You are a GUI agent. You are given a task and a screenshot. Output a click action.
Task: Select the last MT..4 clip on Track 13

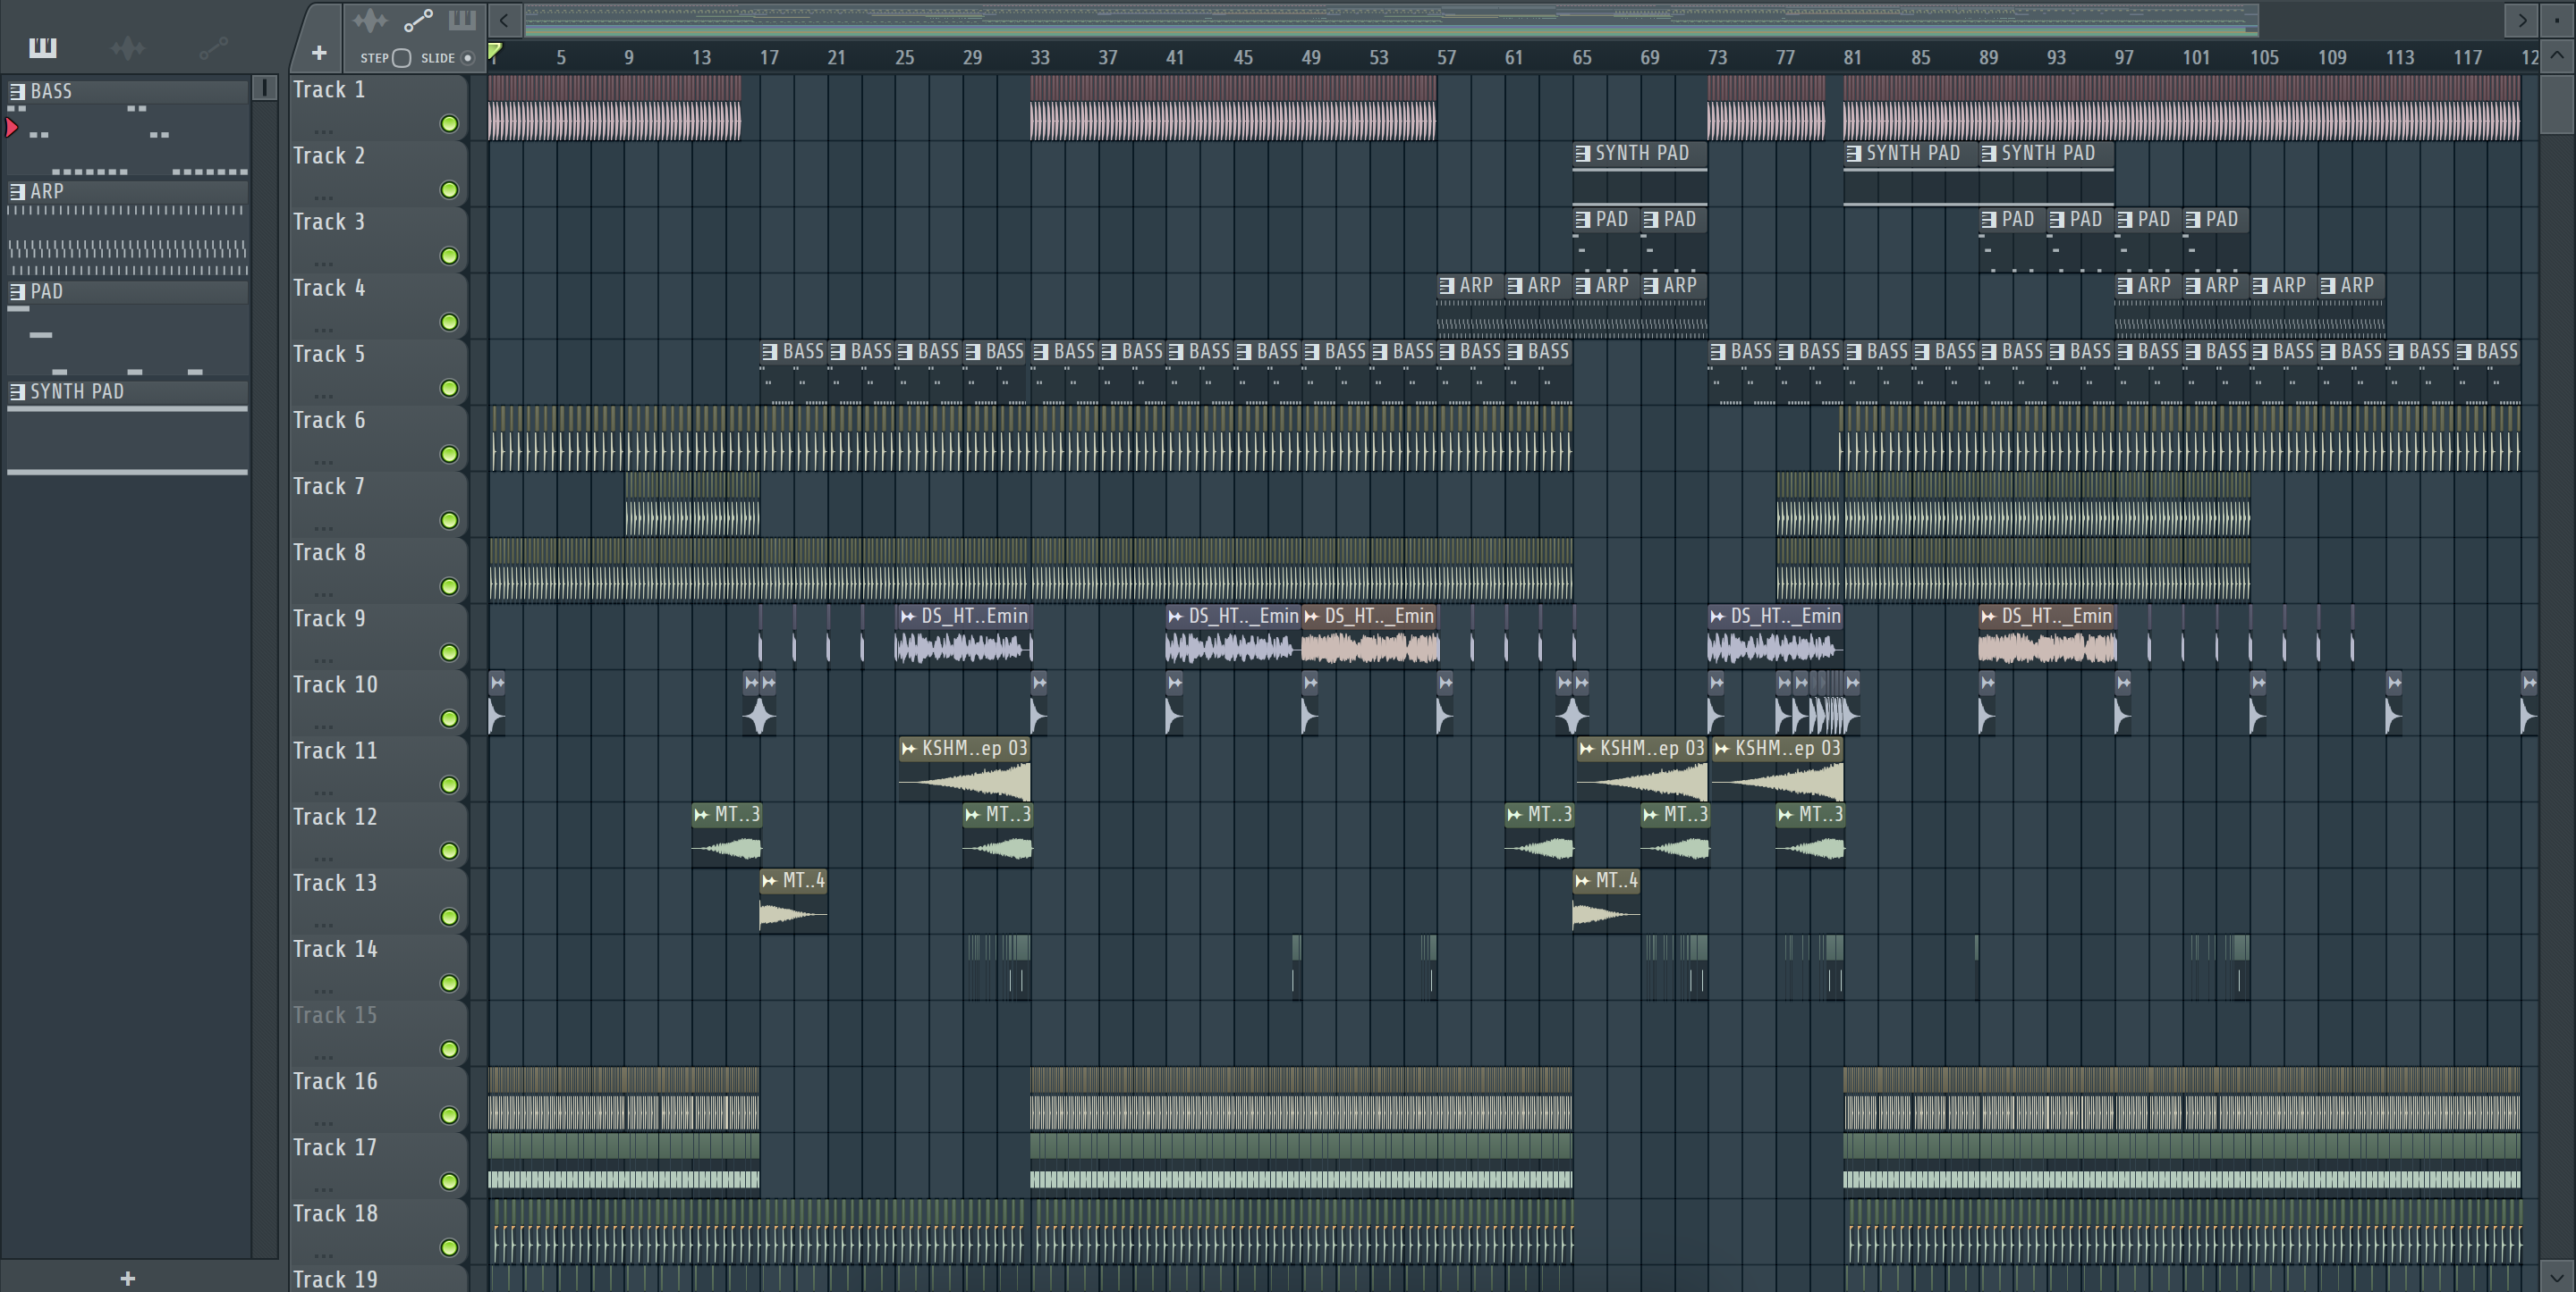(1606, 901)
